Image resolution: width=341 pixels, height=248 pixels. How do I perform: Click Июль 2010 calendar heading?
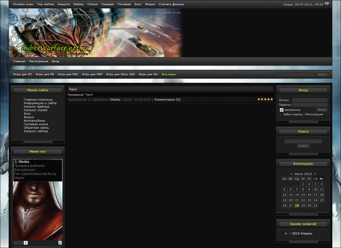303,174
